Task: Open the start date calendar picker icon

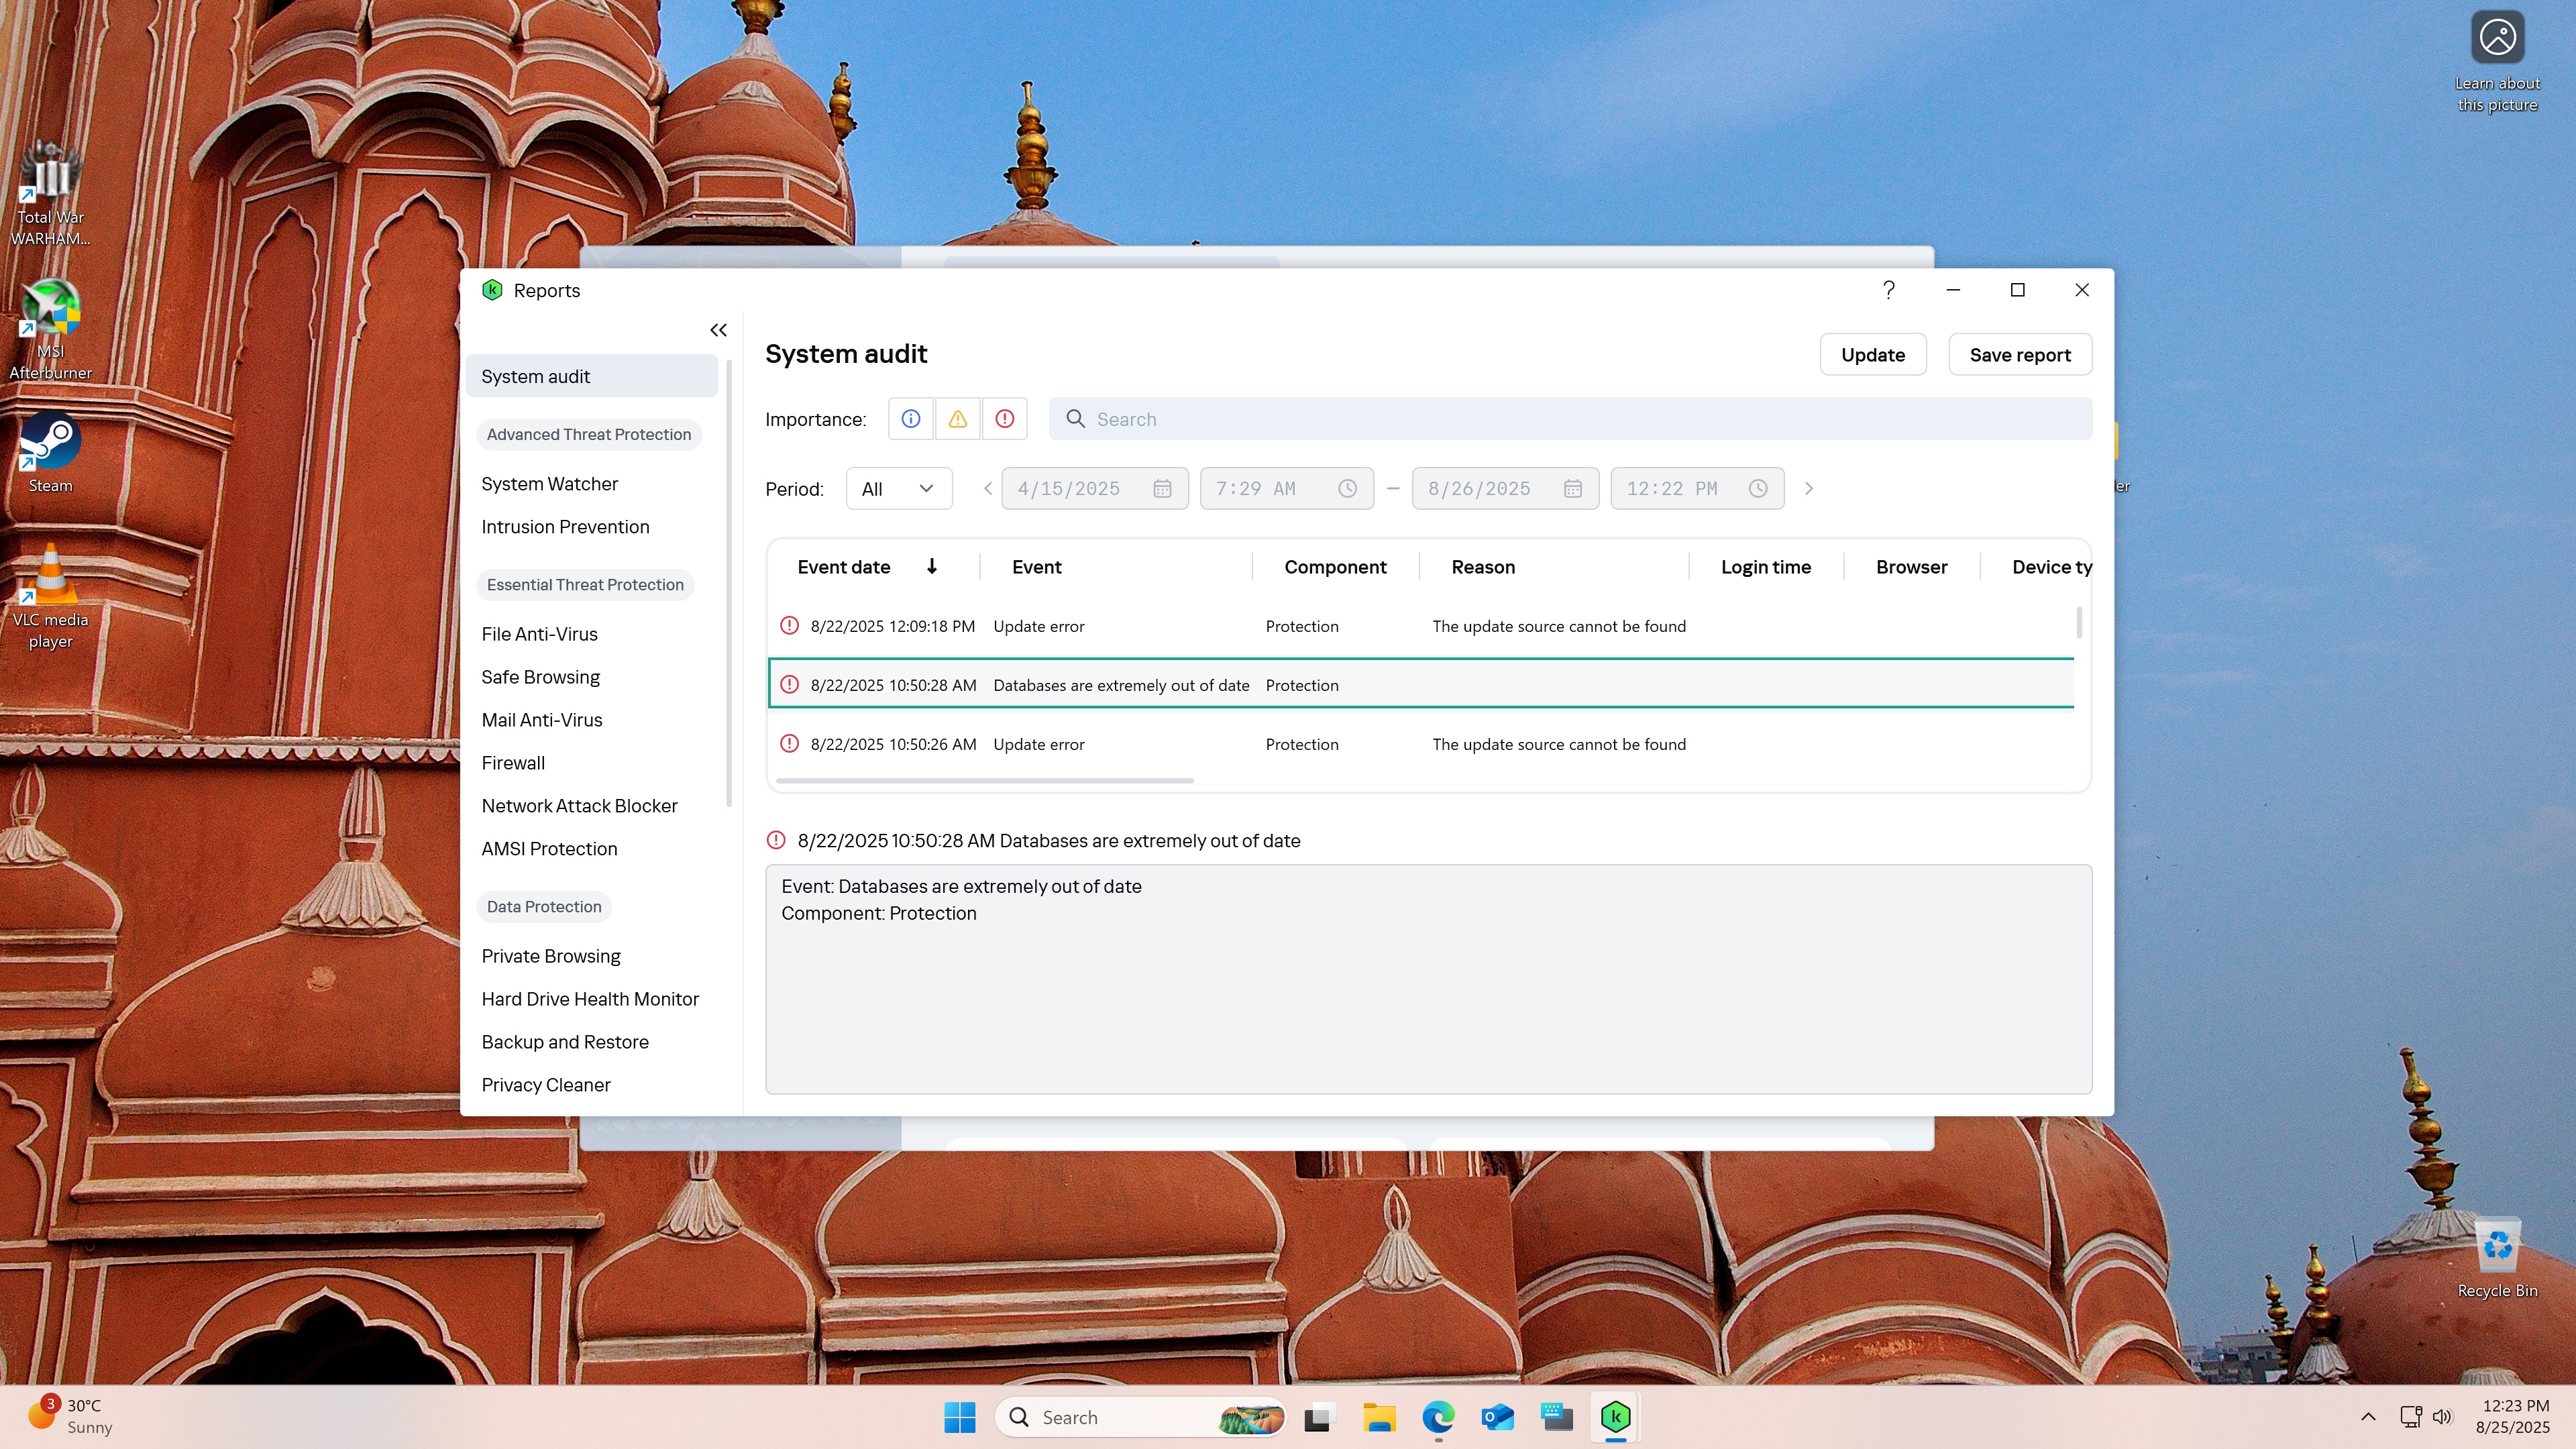Action: point(1162,489)
